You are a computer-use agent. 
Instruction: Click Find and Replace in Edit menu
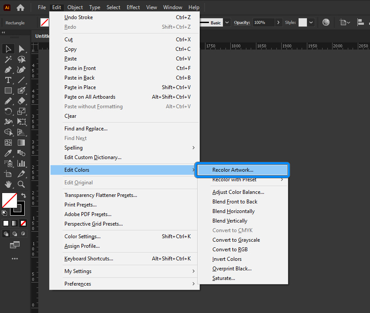pyautogui.click(x=86, y=129)
